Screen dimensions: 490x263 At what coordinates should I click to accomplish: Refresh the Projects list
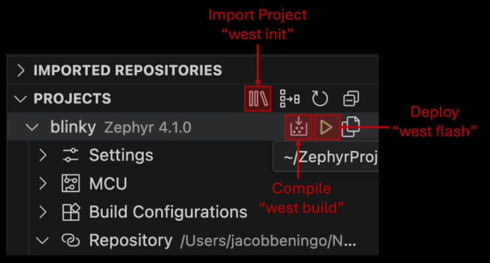coord(320,98)
